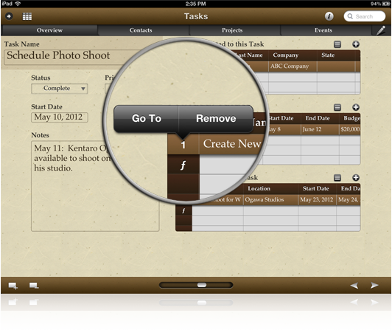Tap the Go To popup button
The width and height of the screenshot is (392, 330).
(146, 118)
